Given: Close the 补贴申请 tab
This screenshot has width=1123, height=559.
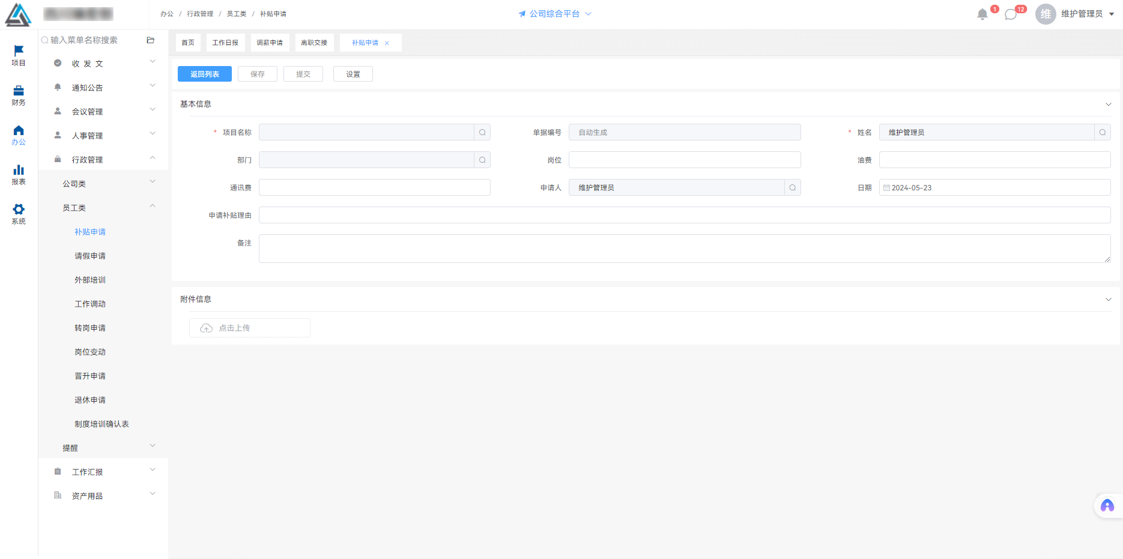Looking at the screenshot, I should click(387, 43).
